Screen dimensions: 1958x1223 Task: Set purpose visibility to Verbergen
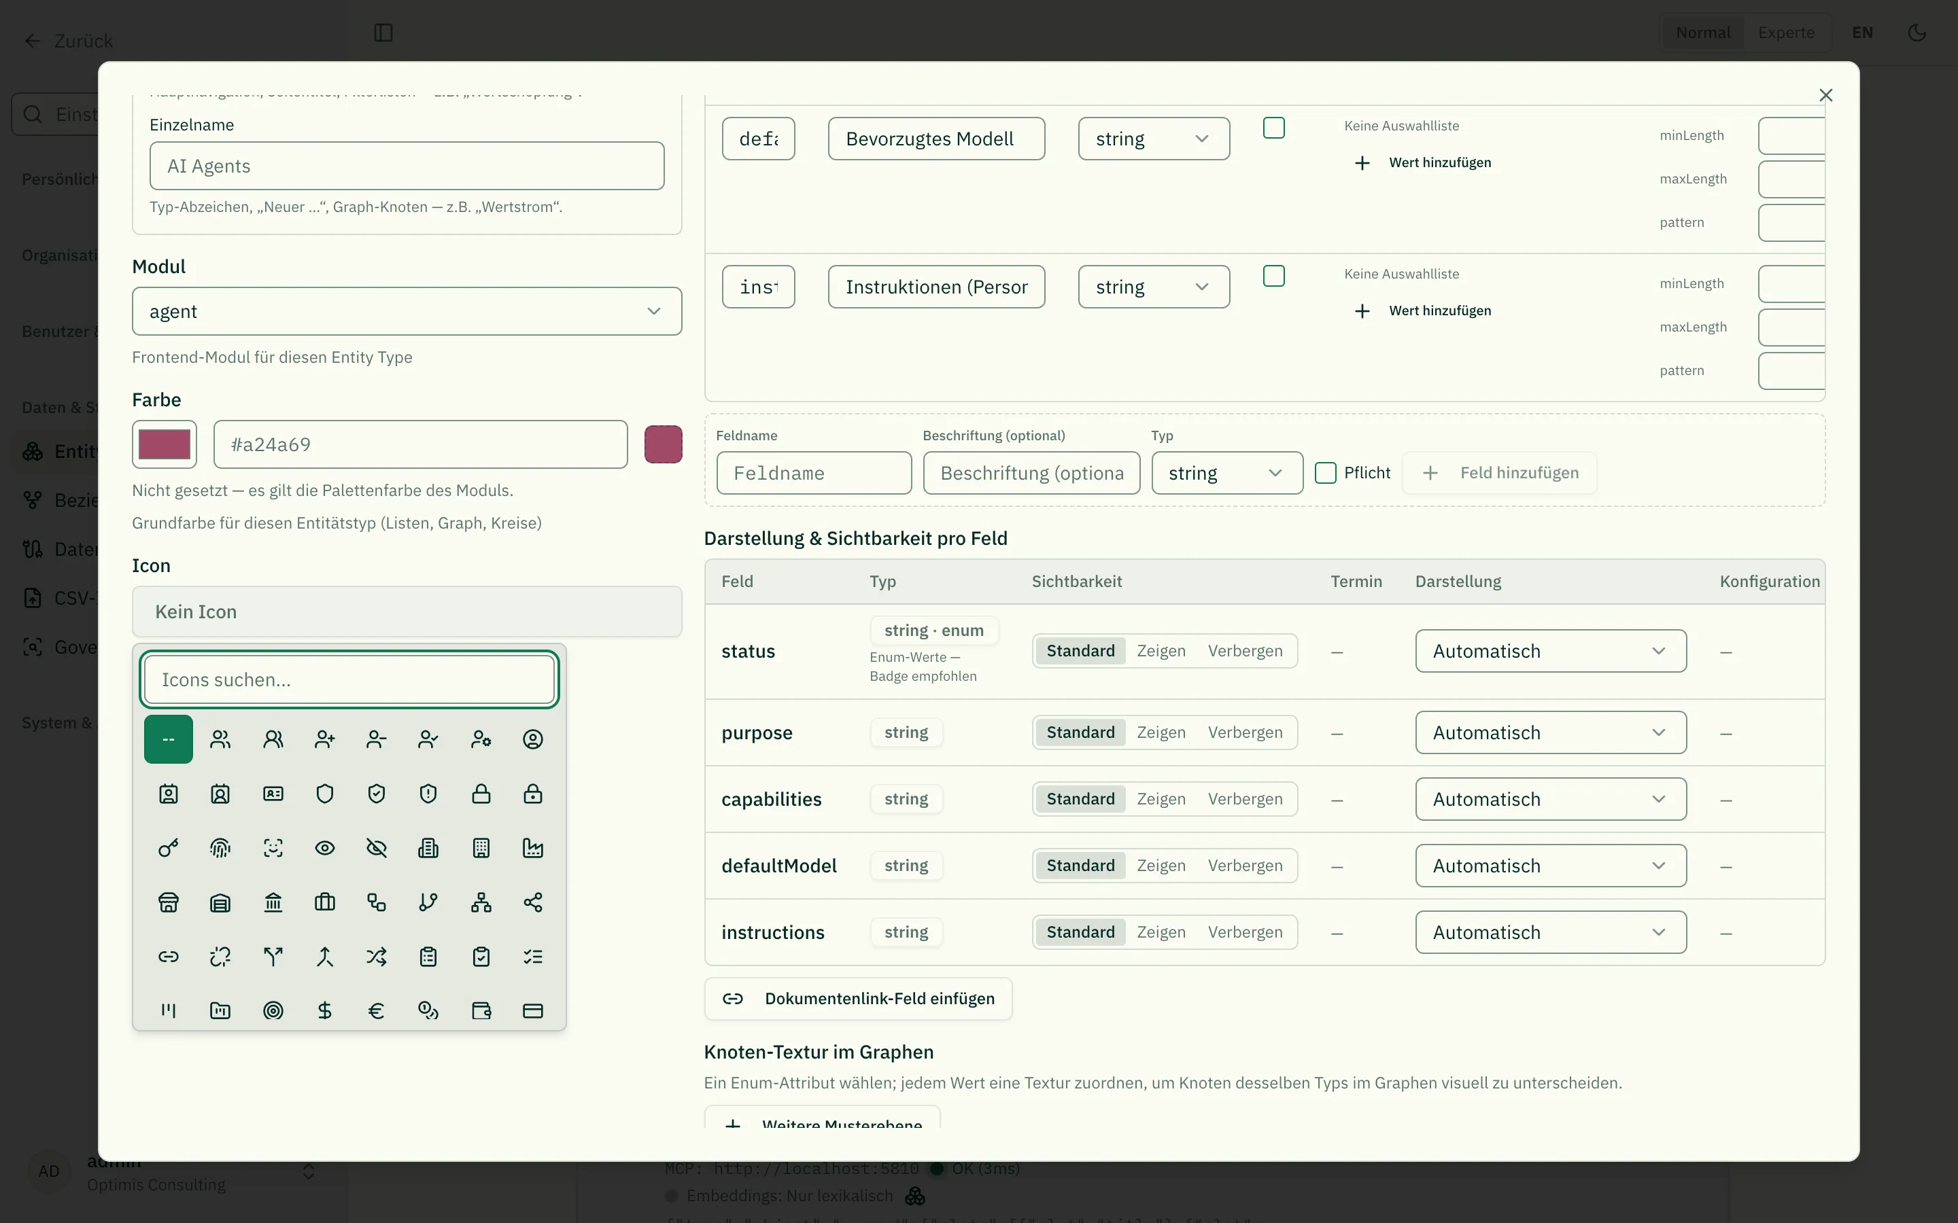point(1246,732)
